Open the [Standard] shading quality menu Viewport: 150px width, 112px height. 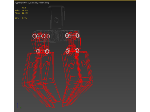pyautogui.click(x=33, y=3)
